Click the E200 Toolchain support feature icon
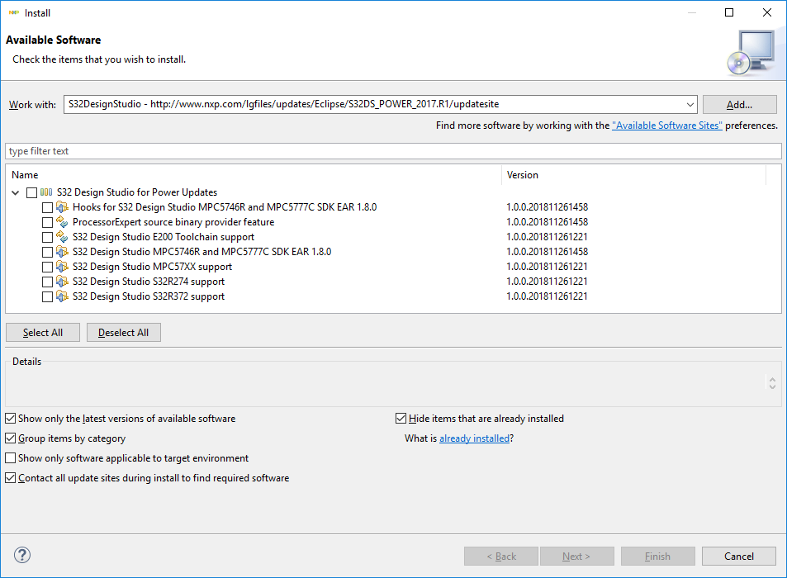Screen dimensions: 787x578 pyautogui.click(x=62, y=237)
